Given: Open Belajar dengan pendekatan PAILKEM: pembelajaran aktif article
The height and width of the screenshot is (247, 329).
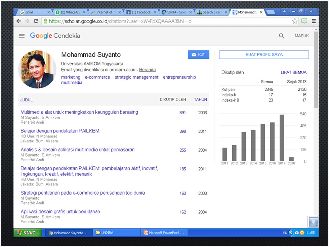Looking at the screenshot, I should (89, 171).
